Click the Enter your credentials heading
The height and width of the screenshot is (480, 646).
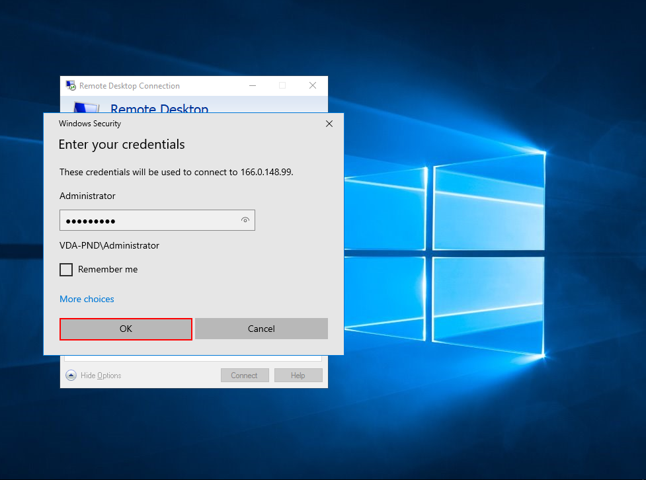(122, 145)
